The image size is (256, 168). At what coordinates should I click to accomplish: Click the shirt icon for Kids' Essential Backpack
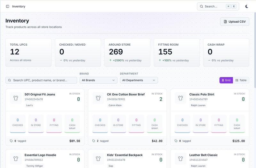click(98, 158)
